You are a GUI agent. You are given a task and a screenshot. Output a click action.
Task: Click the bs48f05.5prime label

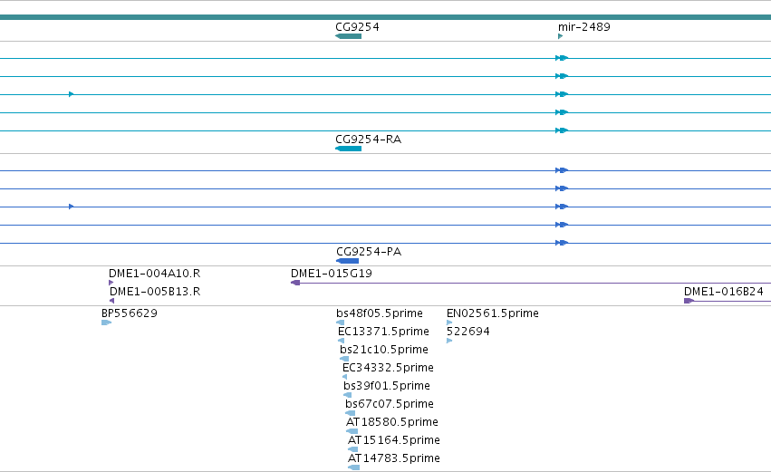[x=380, y=313]
